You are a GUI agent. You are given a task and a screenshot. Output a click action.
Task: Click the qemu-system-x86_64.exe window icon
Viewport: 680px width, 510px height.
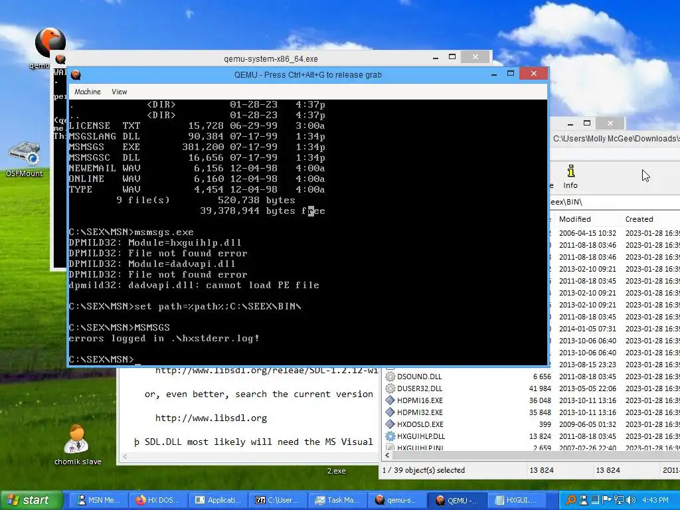[60, 59]
